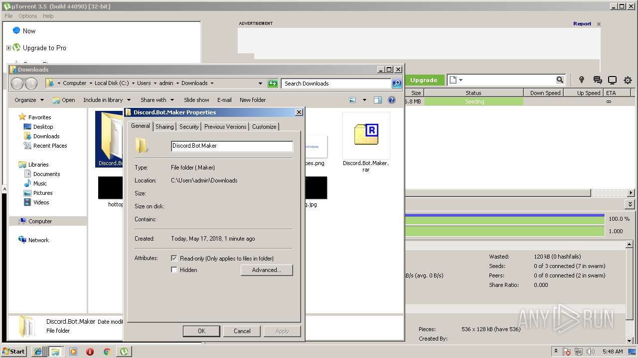The width and height of the screenshot is (638, 358).
Task: Click the torrent list horizontal scrollbar
Action: [497, 193]
